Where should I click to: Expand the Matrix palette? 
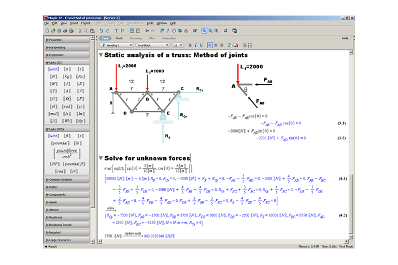tap(67, 187)
